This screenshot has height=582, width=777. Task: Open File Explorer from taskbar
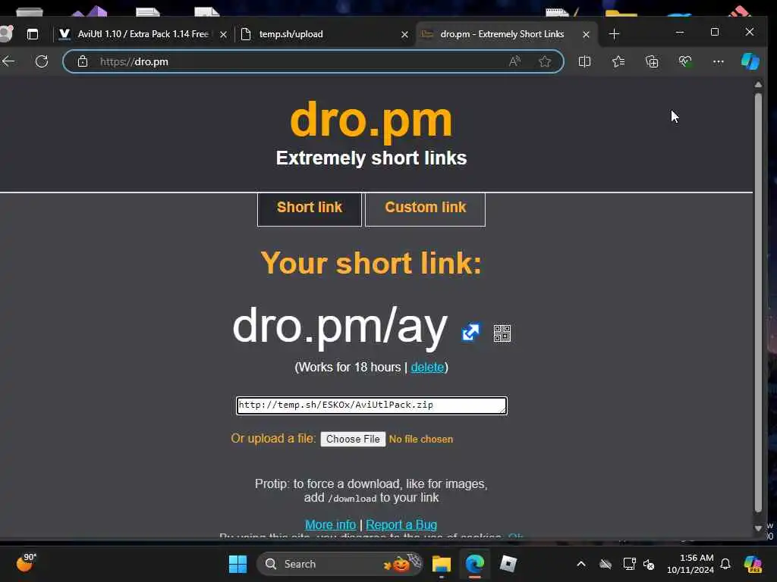[441, 564]
